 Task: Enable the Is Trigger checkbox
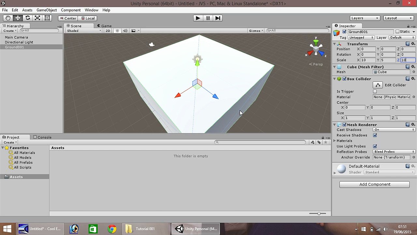tap(375, 91)
